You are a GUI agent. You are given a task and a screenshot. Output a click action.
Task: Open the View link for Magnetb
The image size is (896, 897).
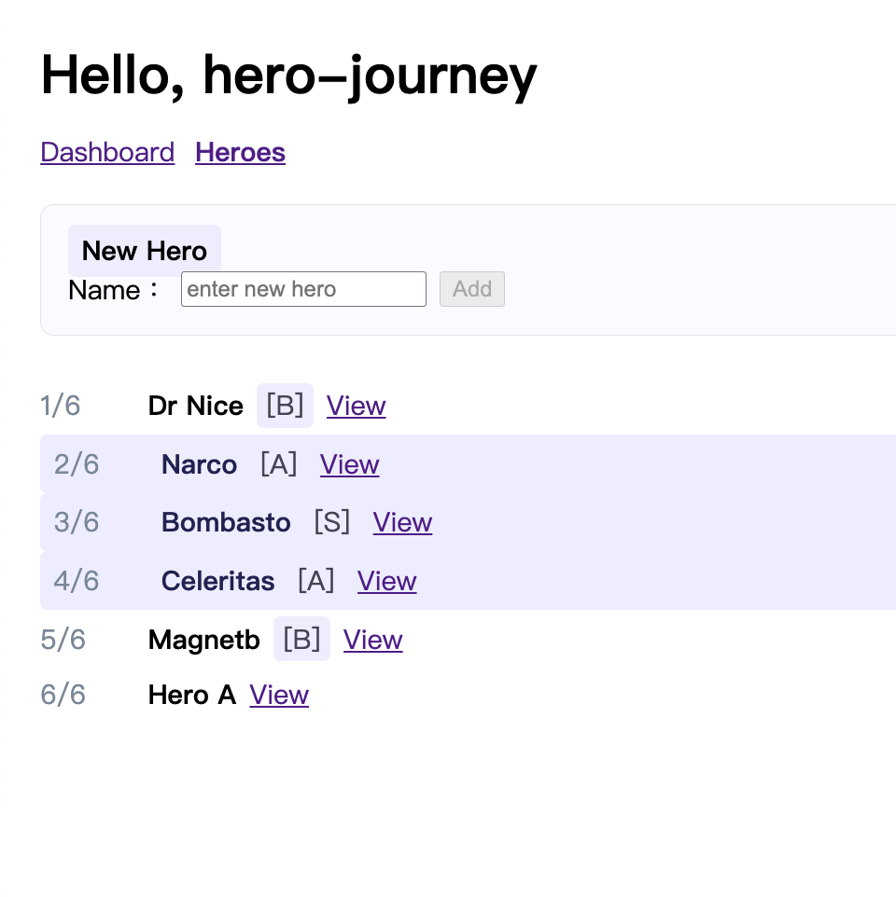point(372,640)
